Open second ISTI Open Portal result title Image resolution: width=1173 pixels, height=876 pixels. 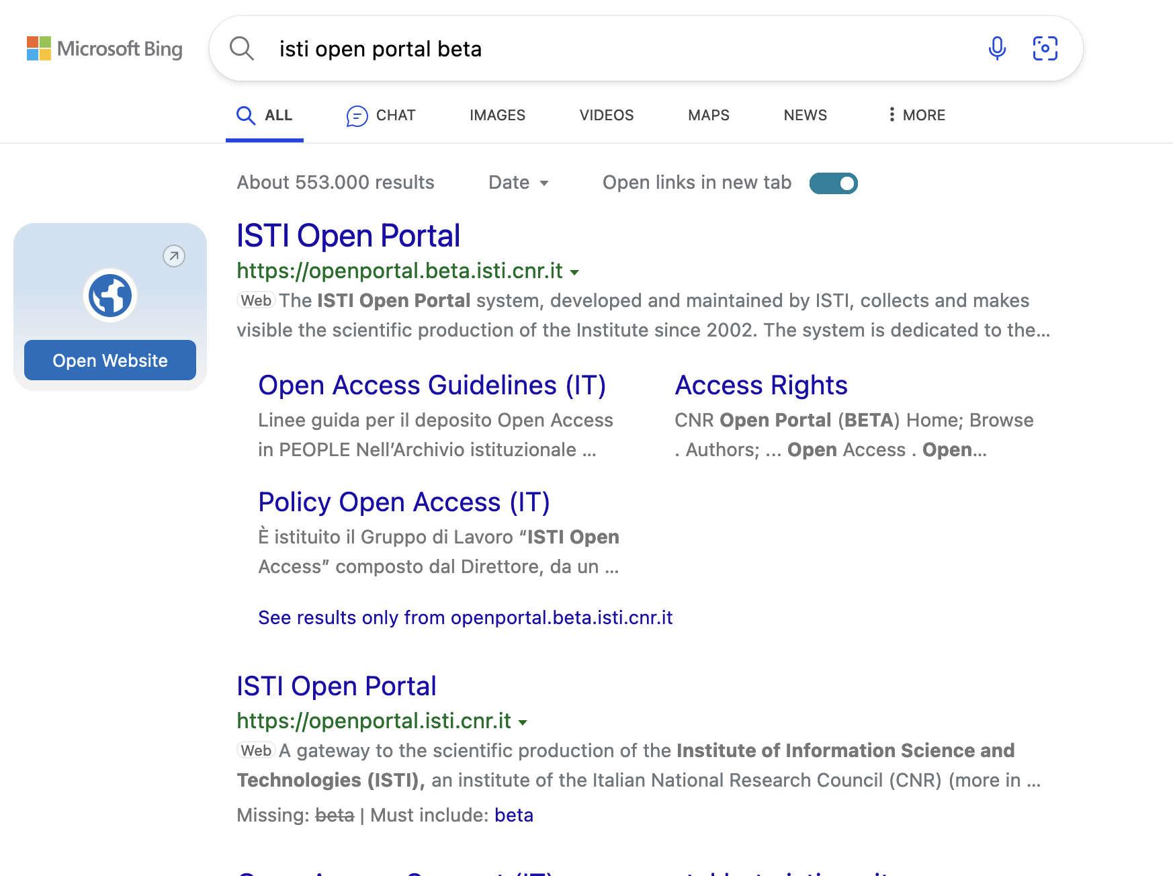click(x=337, y=686)
